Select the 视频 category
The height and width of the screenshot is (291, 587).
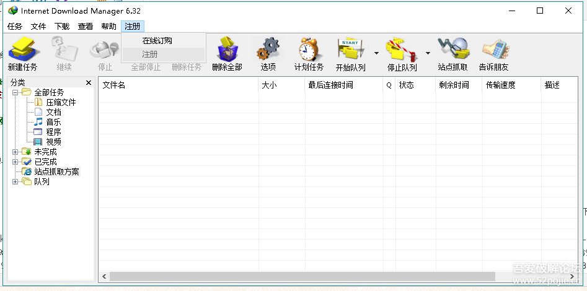coord(53,142)
